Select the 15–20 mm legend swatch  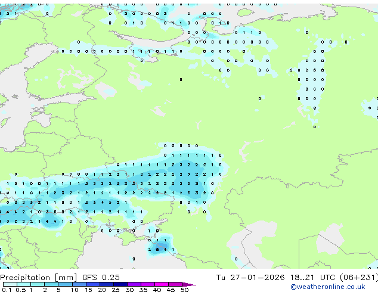[x=93, y=284]
